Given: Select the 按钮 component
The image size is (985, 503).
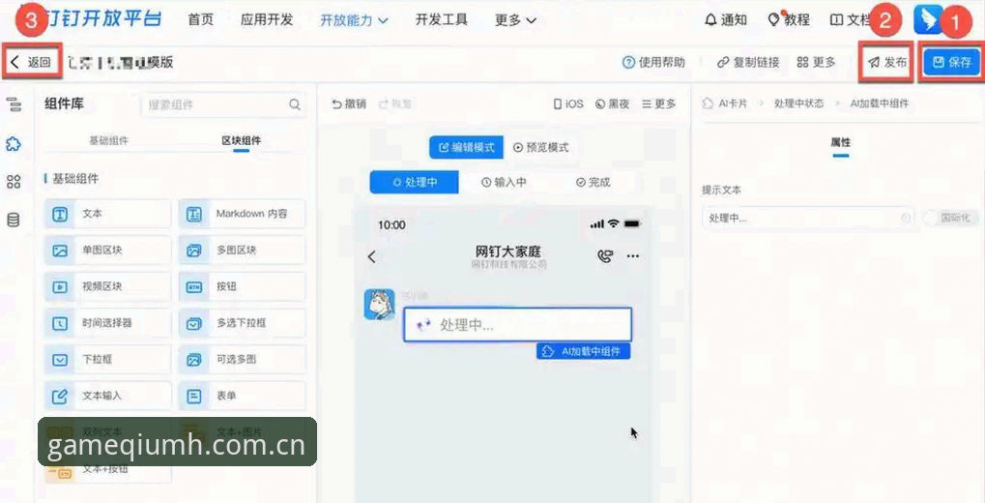Looking at the screenshot, I should [x=243, y=286].
